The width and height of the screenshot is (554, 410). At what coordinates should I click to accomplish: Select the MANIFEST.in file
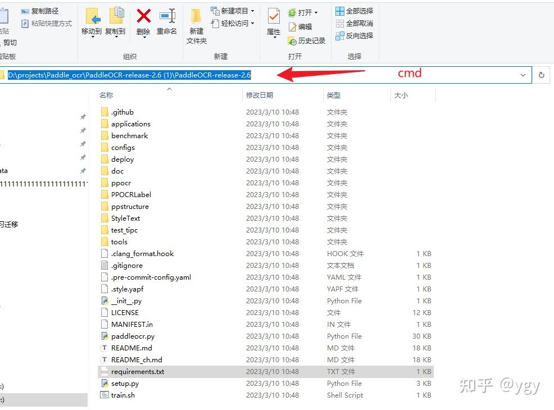[x=132, y=324]
